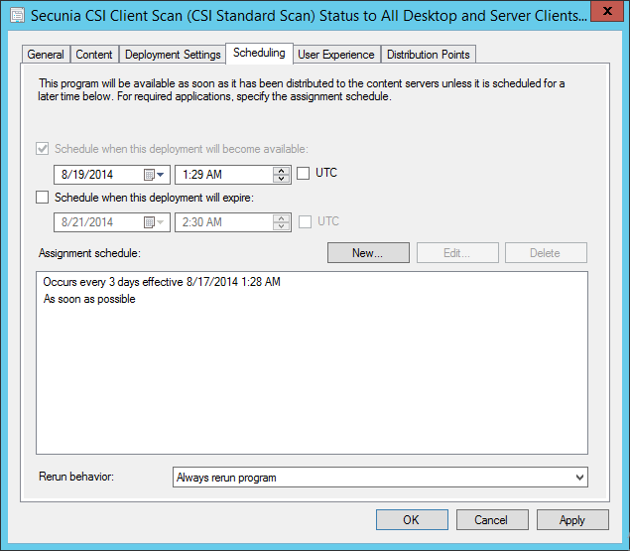The width and height of the screenshot is (630, 551).
Task: Expand the Rerun behavior dropdown
Action: 579,478
